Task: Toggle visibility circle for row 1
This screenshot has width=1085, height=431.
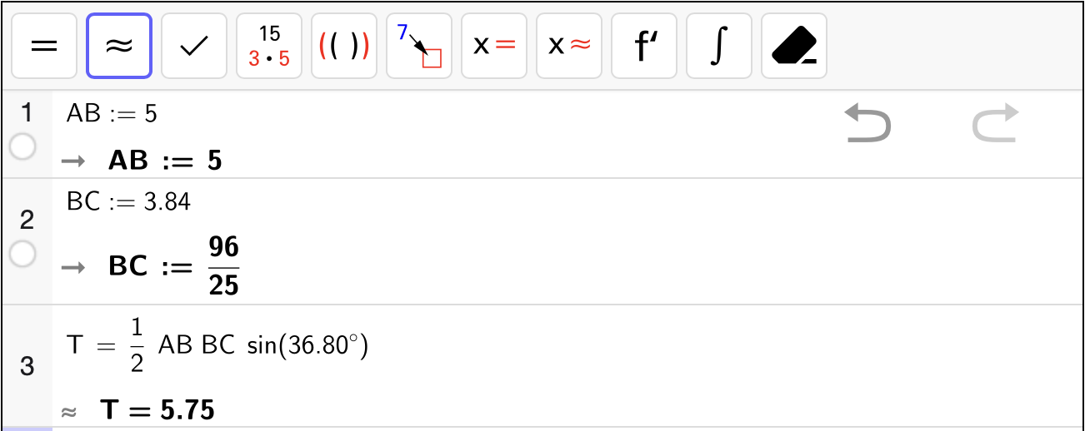Action: 23,147
